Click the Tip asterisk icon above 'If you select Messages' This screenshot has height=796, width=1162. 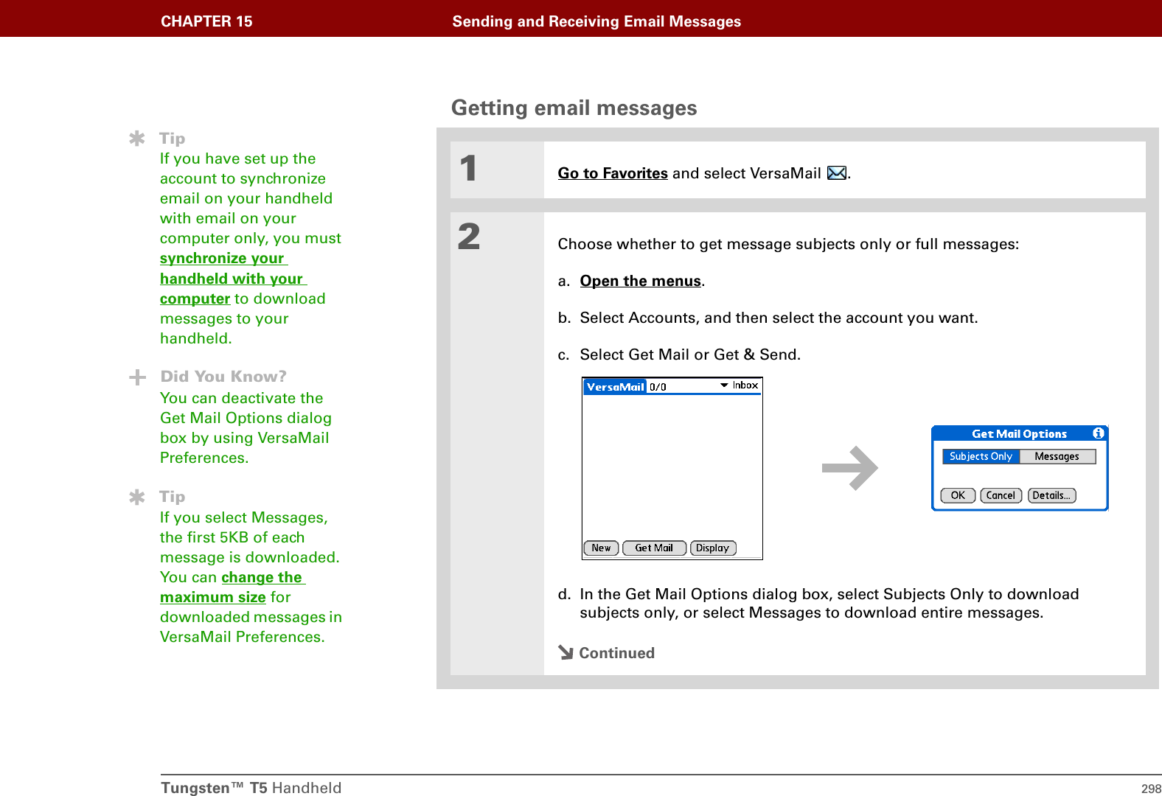click(x=137, y=497)
